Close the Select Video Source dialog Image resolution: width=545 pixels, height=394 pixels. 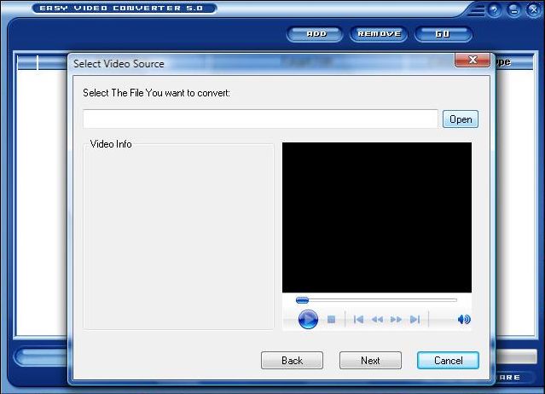point(472,61)
